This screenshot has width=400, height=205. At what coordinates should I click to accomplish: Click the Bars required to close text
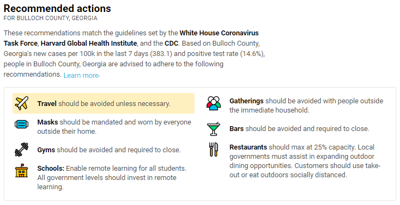tap(299, 129)
